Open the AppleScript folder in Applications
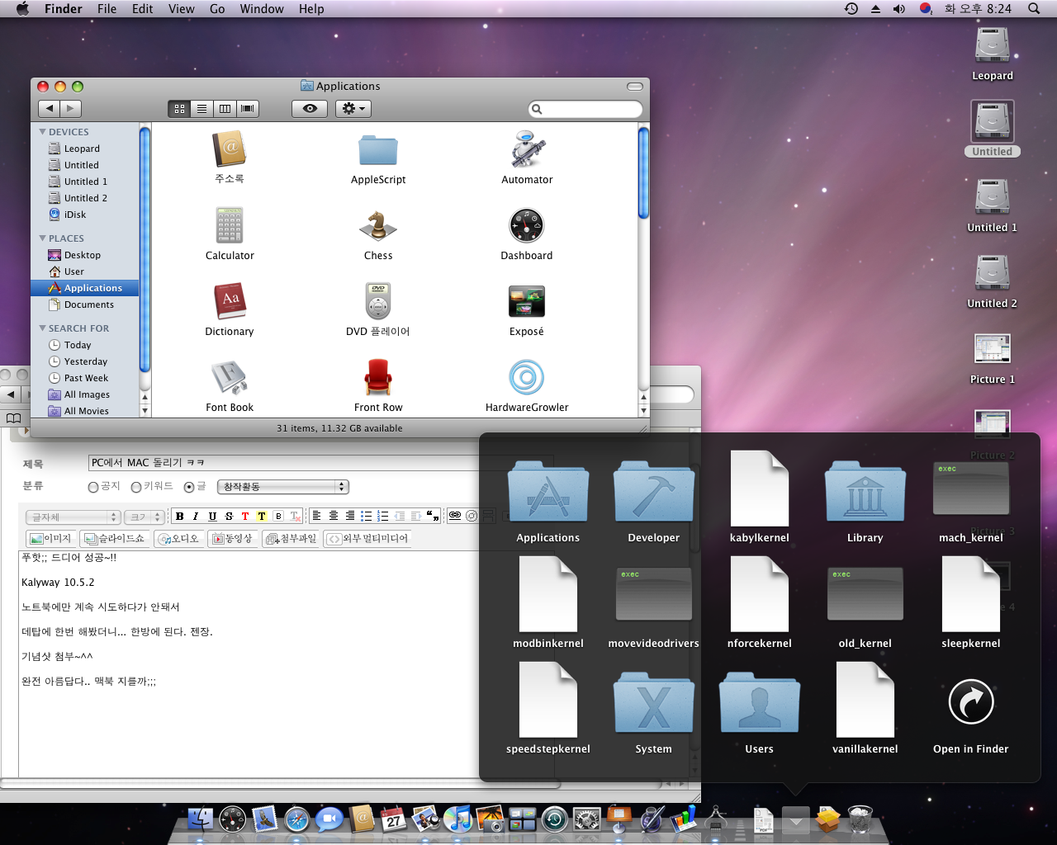 (378, 151)
